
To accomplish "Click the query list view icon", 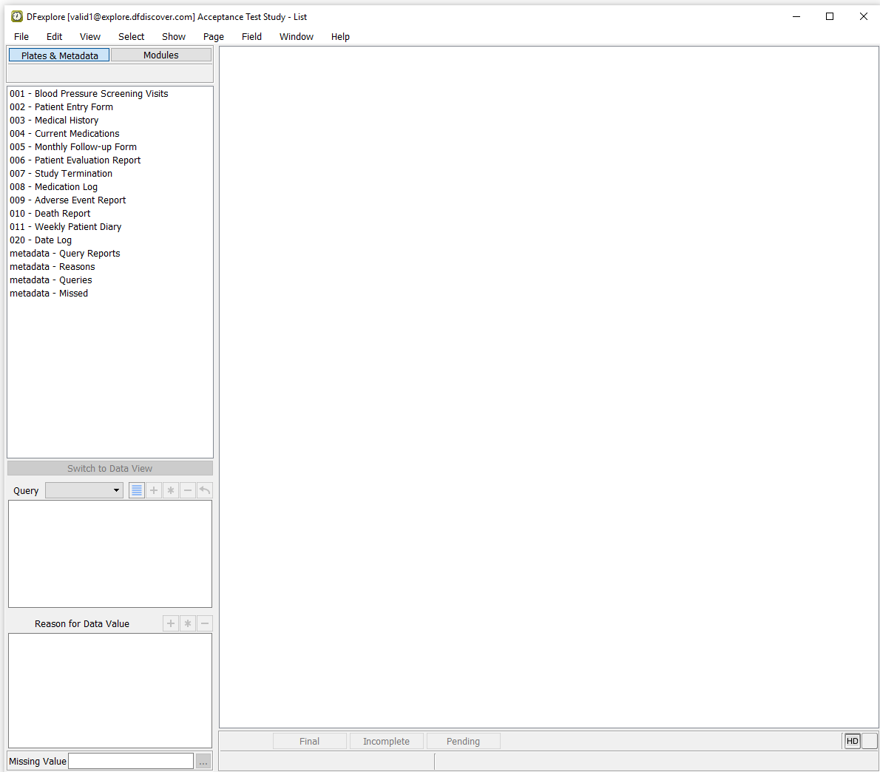I will [x=137, y=490].
